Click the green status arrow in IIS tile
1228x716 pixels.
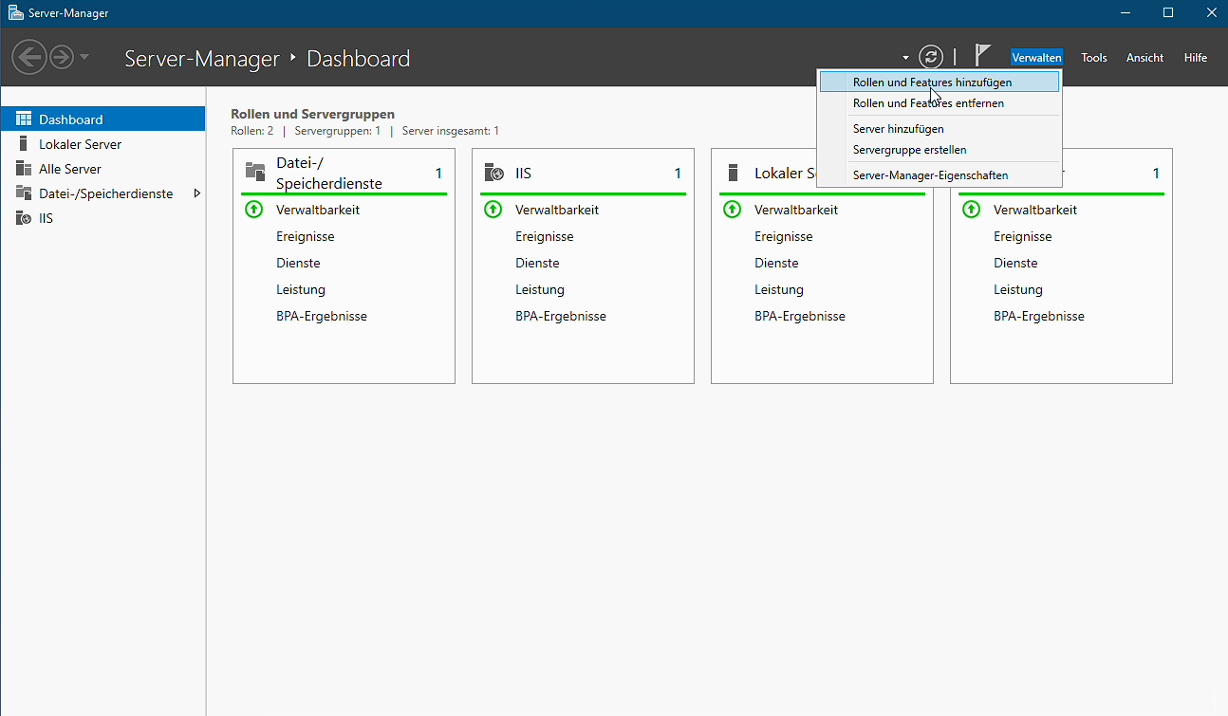click(x=493, y=210)
